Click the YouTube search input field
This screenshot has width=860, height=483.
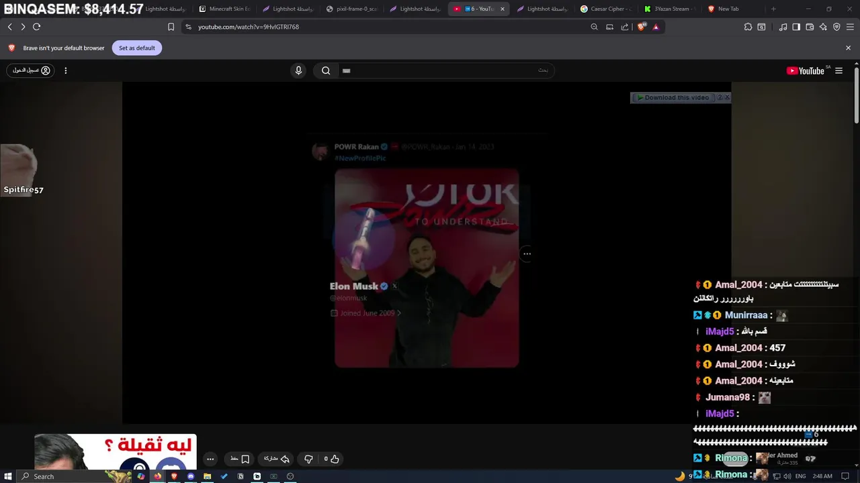[445, 70]
